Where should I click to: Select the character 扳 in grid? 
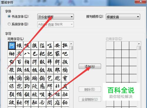click(x=65, y=62)
